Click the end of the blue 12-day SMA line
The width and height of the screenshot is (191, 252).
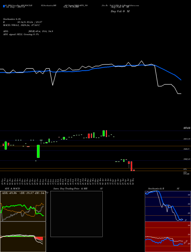181,80
